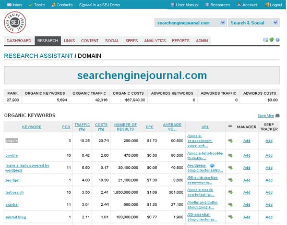Open the ANALYTICS tab
Viewport: 287px width, 225px height.
coord(155,41)
